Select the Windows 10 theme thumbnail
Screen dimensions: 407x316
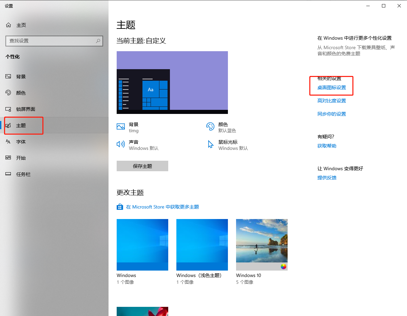(261, 244)
